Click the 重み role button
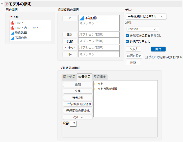The height and width of the screenshot is (142, 183). click(x=70, y=35)
